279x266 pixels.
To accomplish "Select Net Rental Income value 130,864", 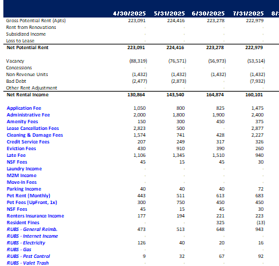I will [136, 95].
